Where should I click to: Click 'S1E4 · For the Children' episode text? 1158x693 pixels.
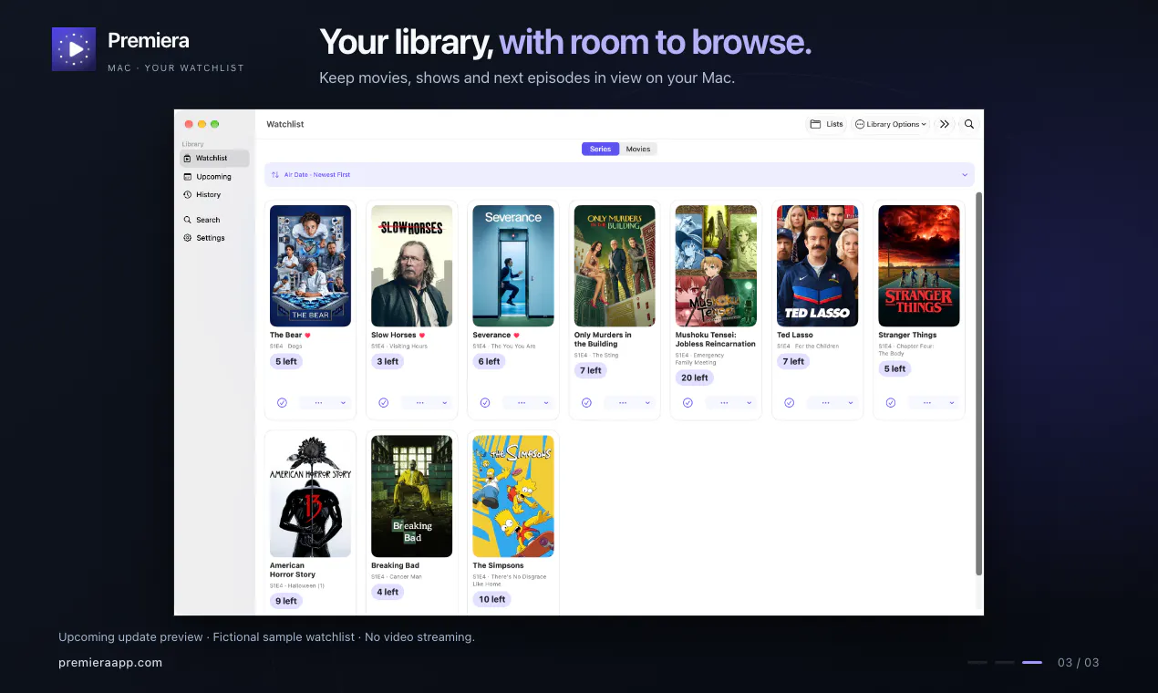pyautogui.click(x=808, y=346)
